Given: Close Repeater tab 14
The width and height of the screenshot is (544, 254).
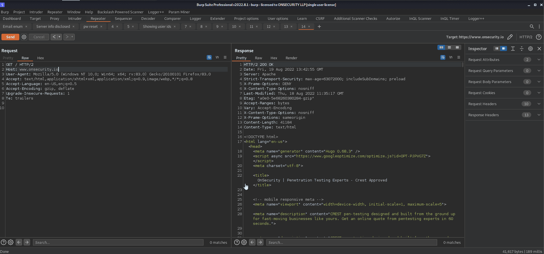Looking at the screenshot, I should click(x=309, y=27).
